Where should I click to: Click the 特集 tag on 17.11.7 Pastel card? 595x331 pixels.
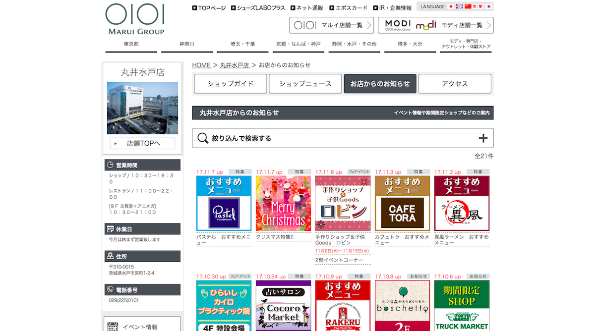(240, 172)
